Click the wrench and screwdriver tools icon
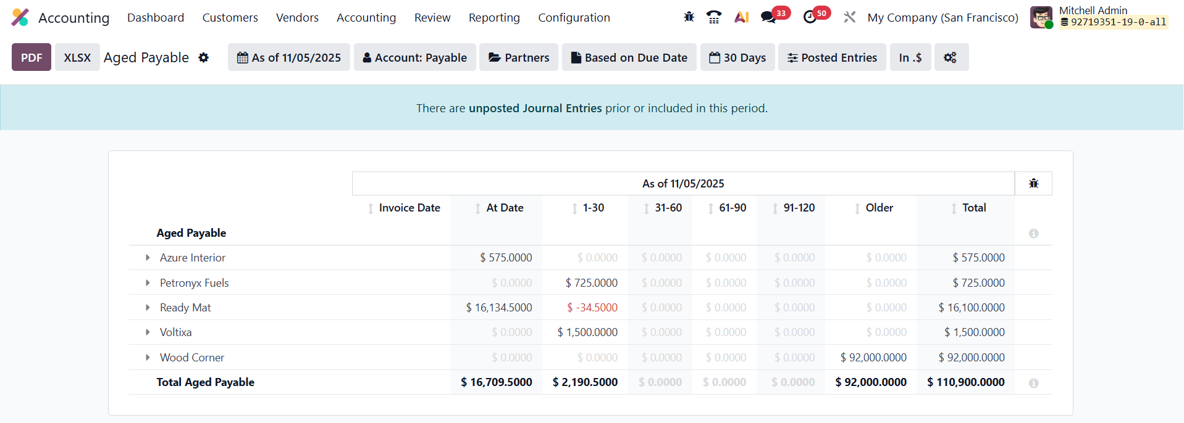Viewport: 1184px width, 423px height. 850,17
